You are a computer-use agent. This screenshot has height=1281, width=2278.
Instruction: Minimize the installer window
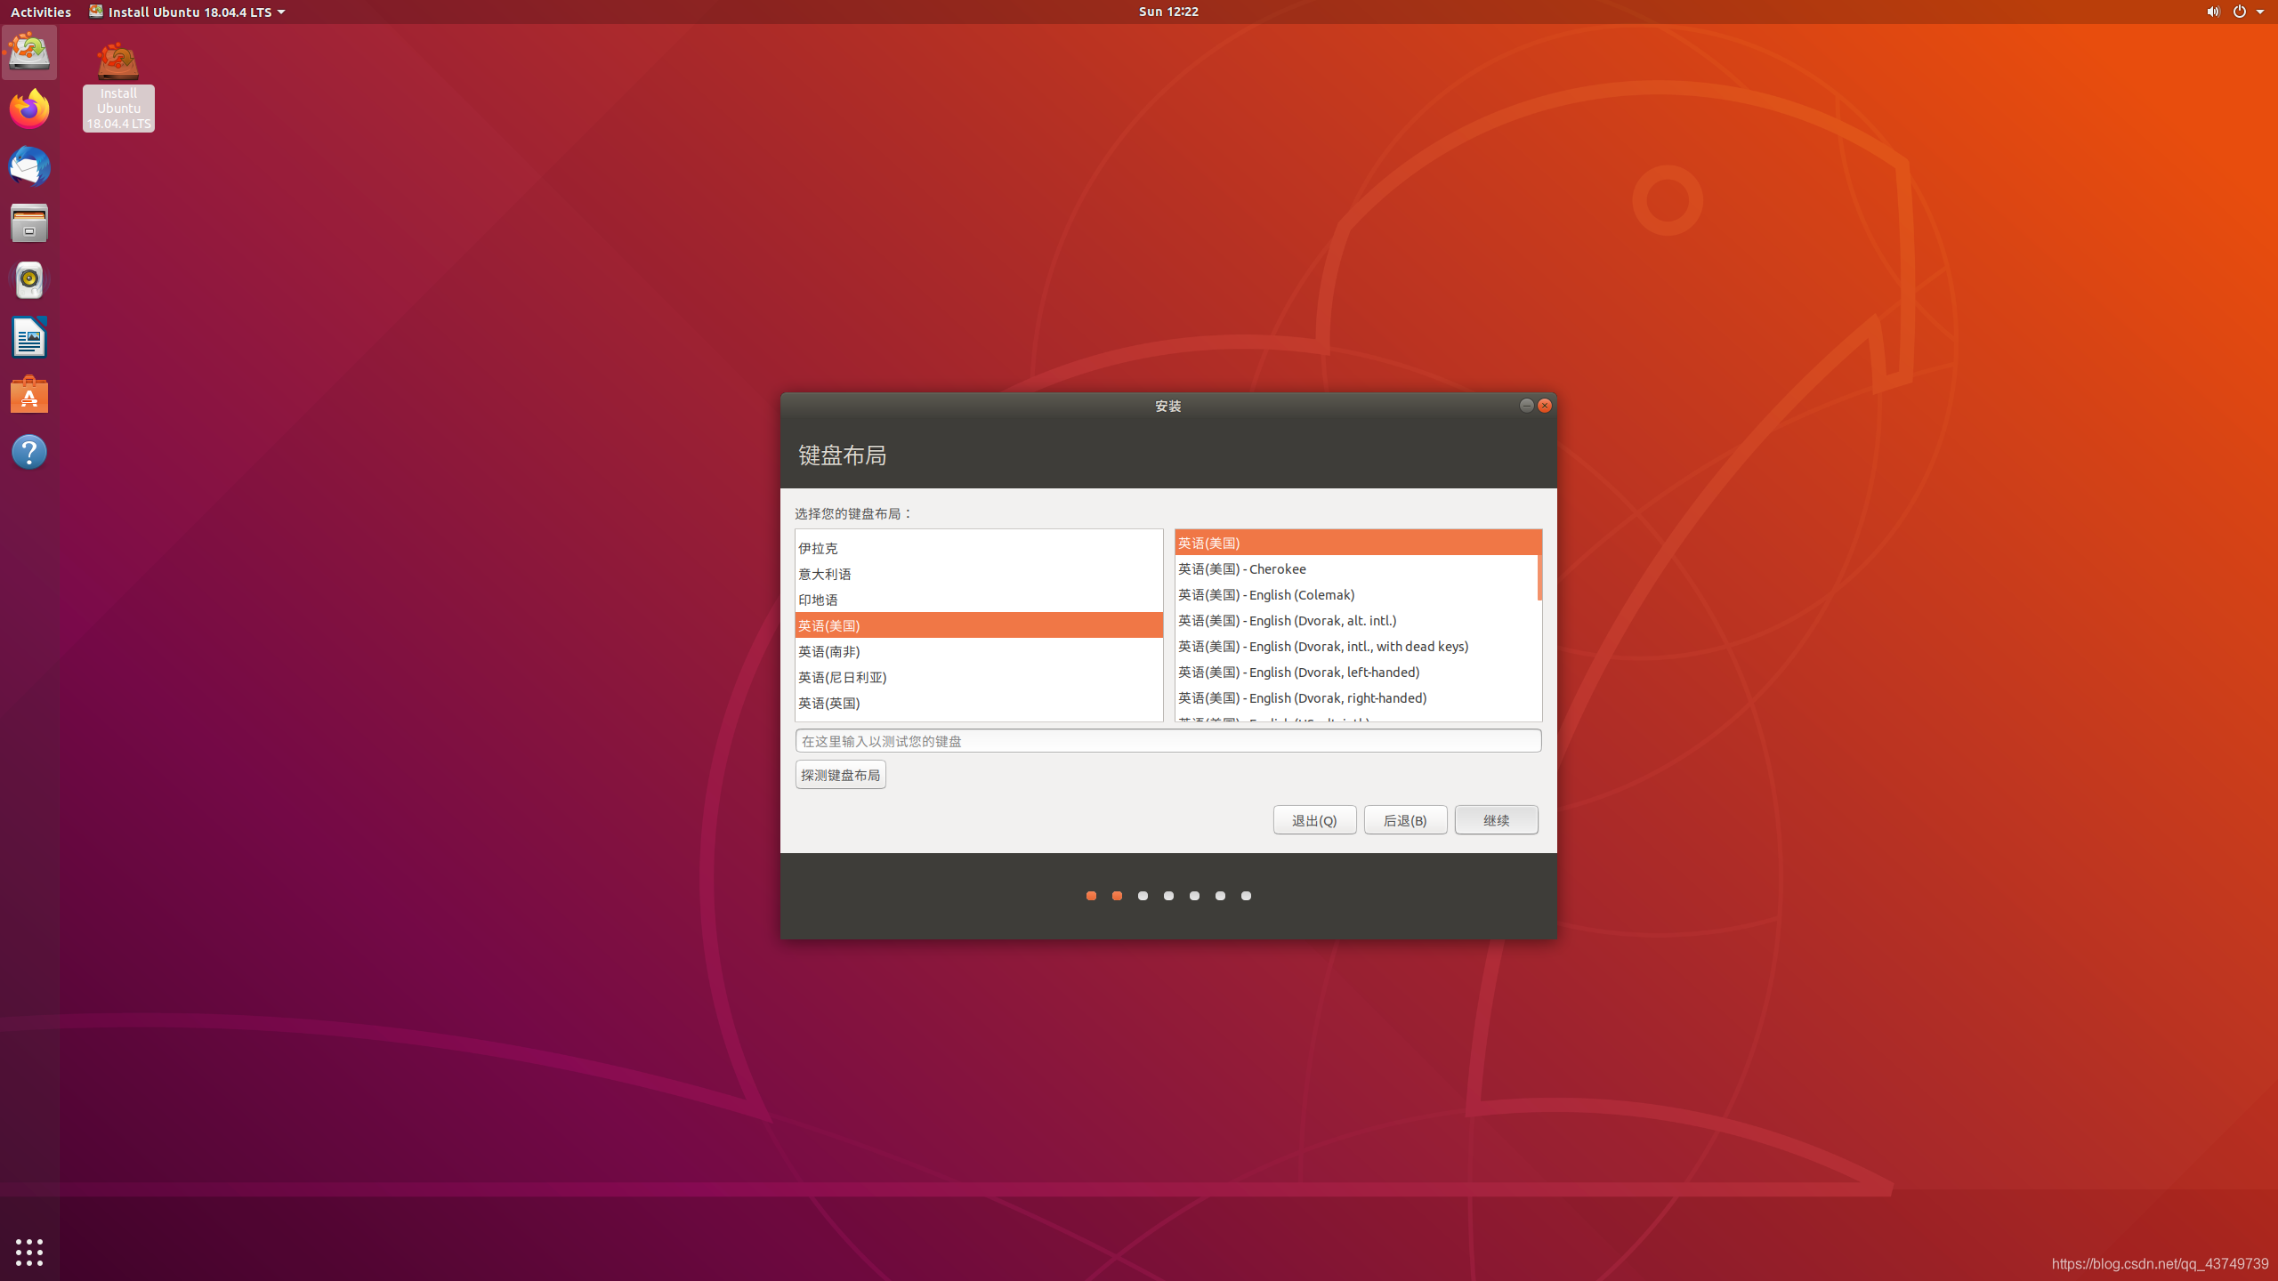[x=1526, y=406]
